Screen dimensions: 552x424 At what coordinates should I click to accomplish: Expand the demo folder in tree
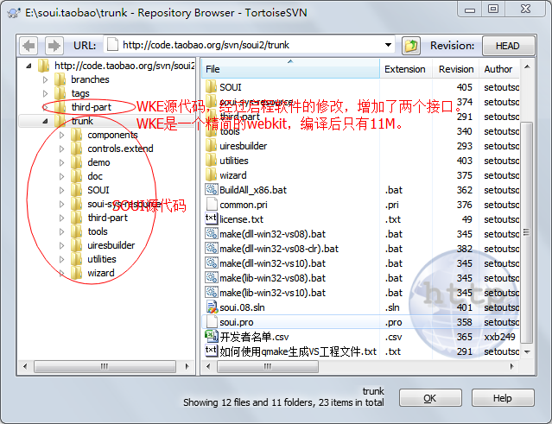pyautogui.click(x=62, y=162)
